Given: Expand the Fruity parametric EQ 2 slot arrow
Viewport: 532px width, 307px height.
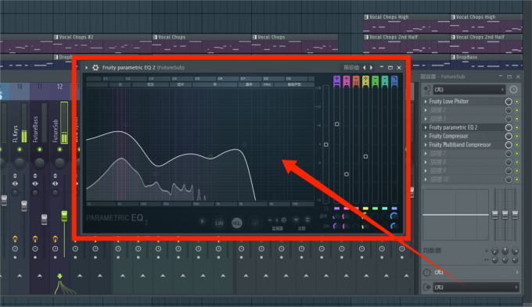Looking at the screenshot, I should click(426, 127).
